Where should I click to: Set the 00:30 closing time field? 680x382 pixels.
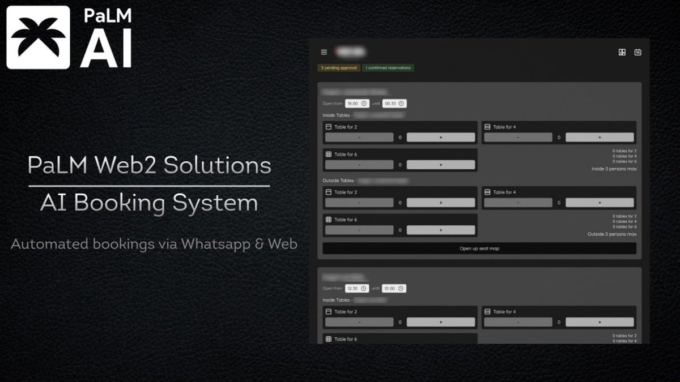pyautogui.click(x=394, y=104)
